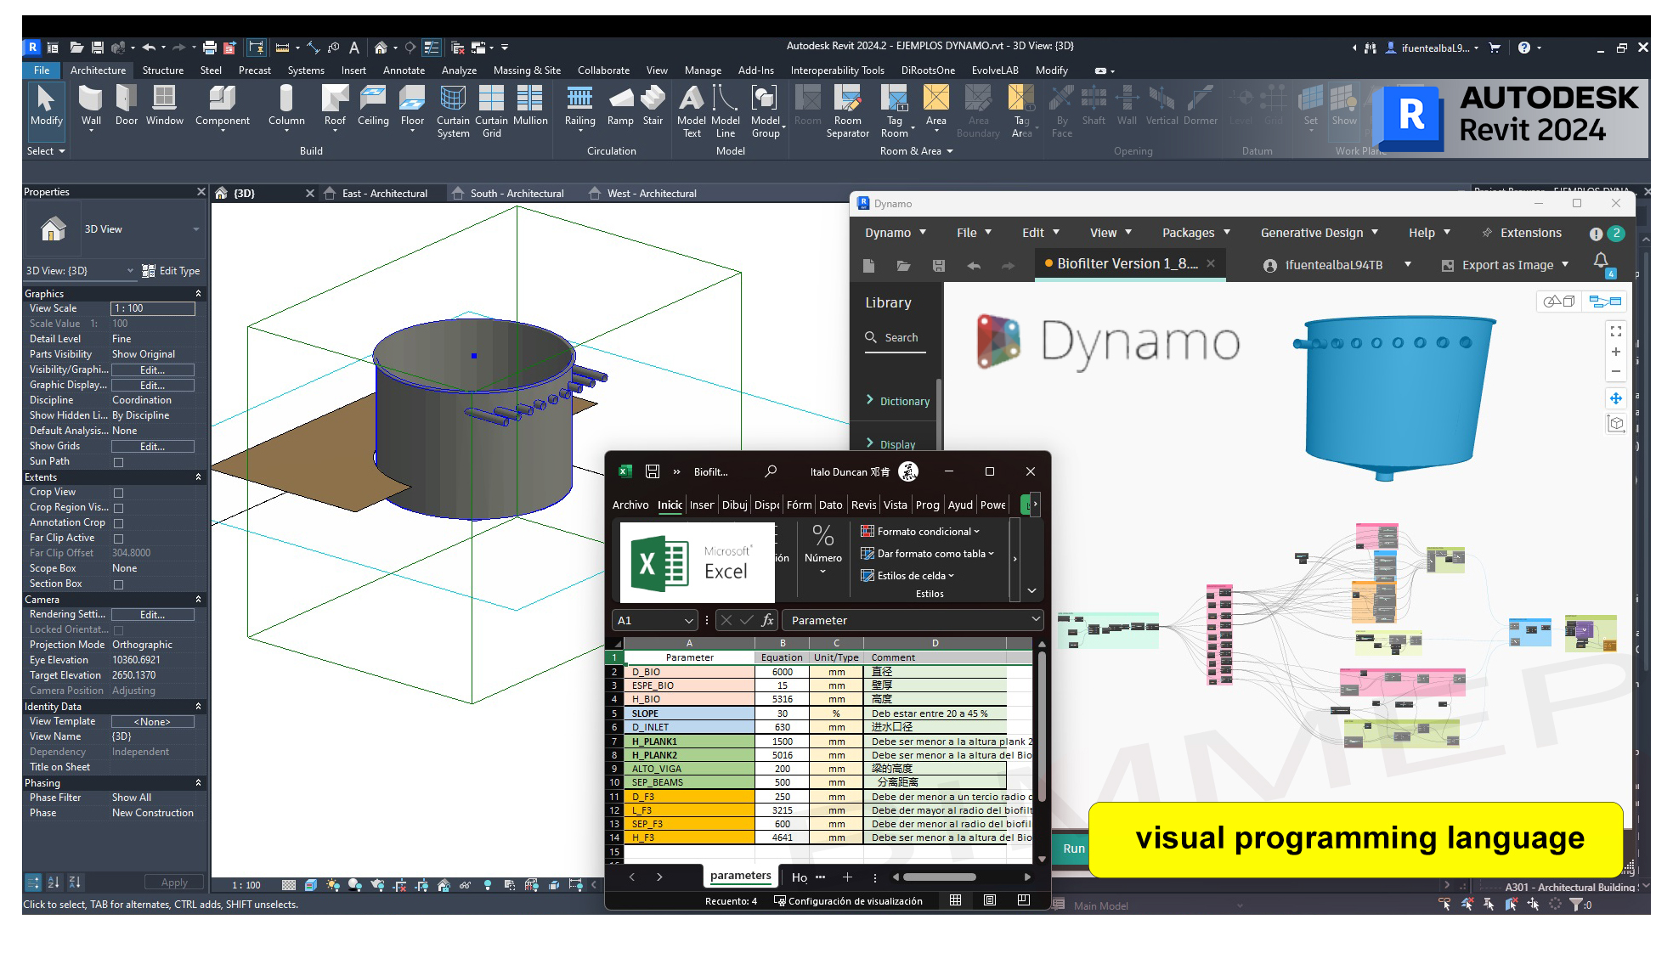Viewport: 1673px width, 970px height.
Task: Click the Dynamo save icon
Action: [939, 266]
